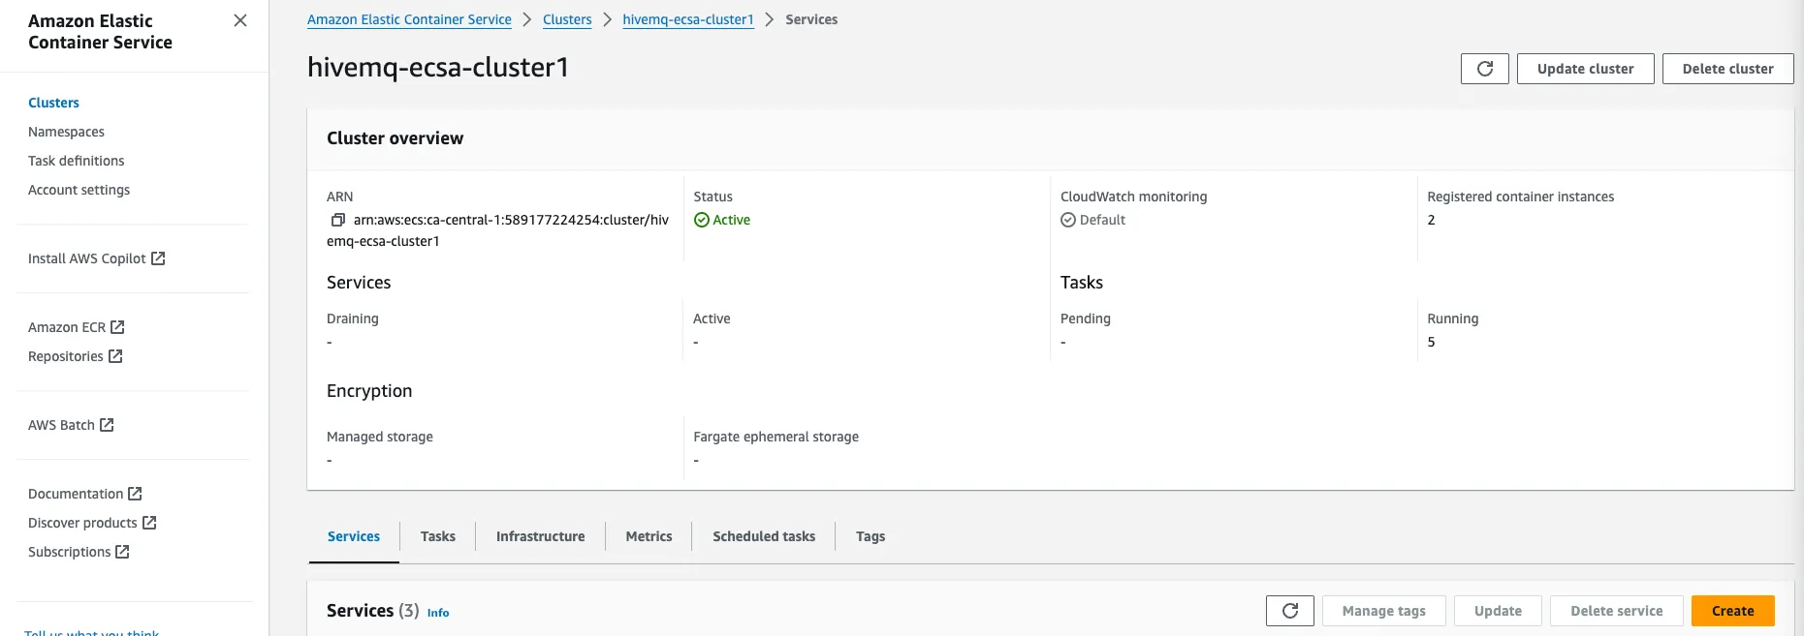Open the Tags tab

click(x=870, y=536)
